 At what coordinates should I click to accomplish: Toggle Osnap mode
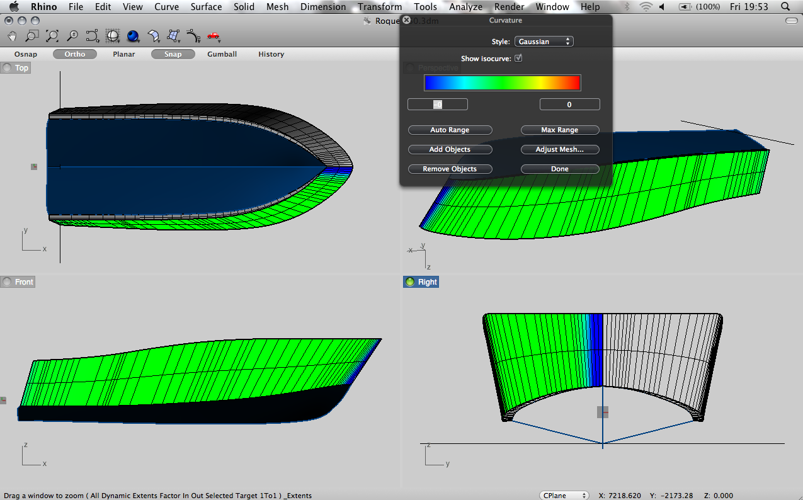[26, 54]
